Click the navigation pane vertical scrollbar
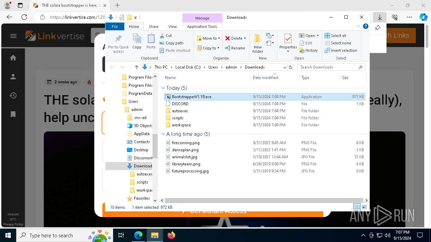This screenshot has width=431, height=242. click(155, 146)
